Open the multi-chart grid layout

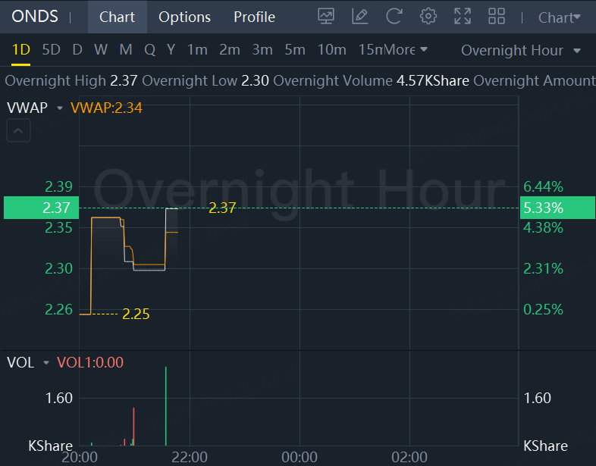tap(497, 17)
